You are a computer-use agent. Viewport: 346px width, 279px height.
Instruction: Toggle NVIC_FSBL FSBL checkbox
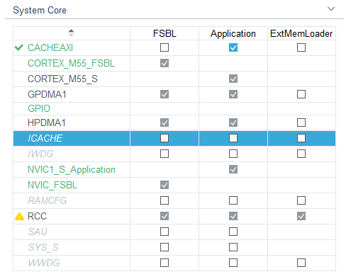(164, 185)
